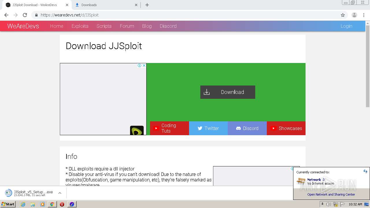
Task: Bookmark this page with the star
Action: pos(343,15)
